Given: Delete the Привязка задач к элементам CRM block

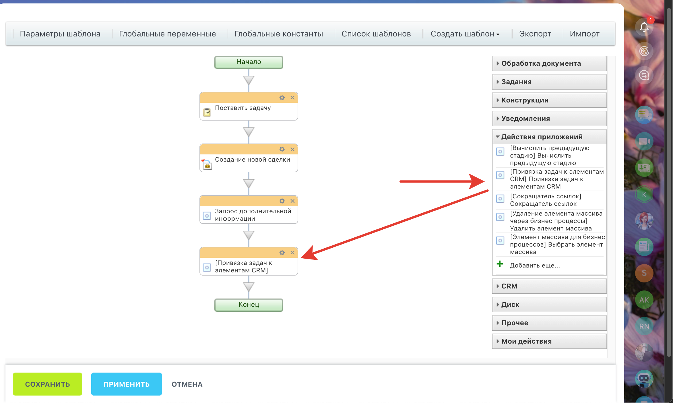Looking at the screenshot, I should point(292,253).
